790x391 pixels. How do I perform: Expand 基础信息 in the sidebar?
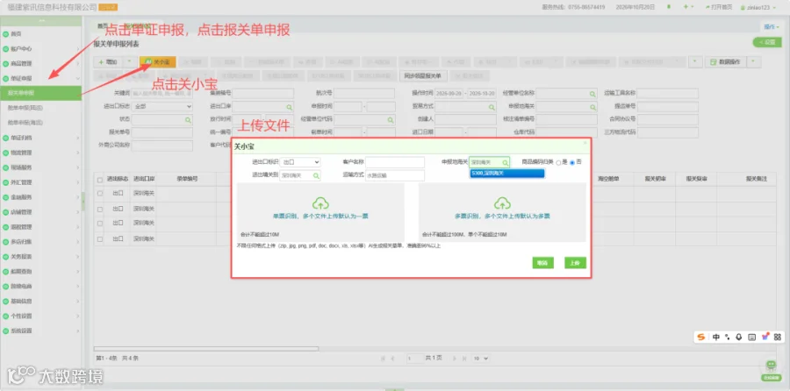(40, 302)
